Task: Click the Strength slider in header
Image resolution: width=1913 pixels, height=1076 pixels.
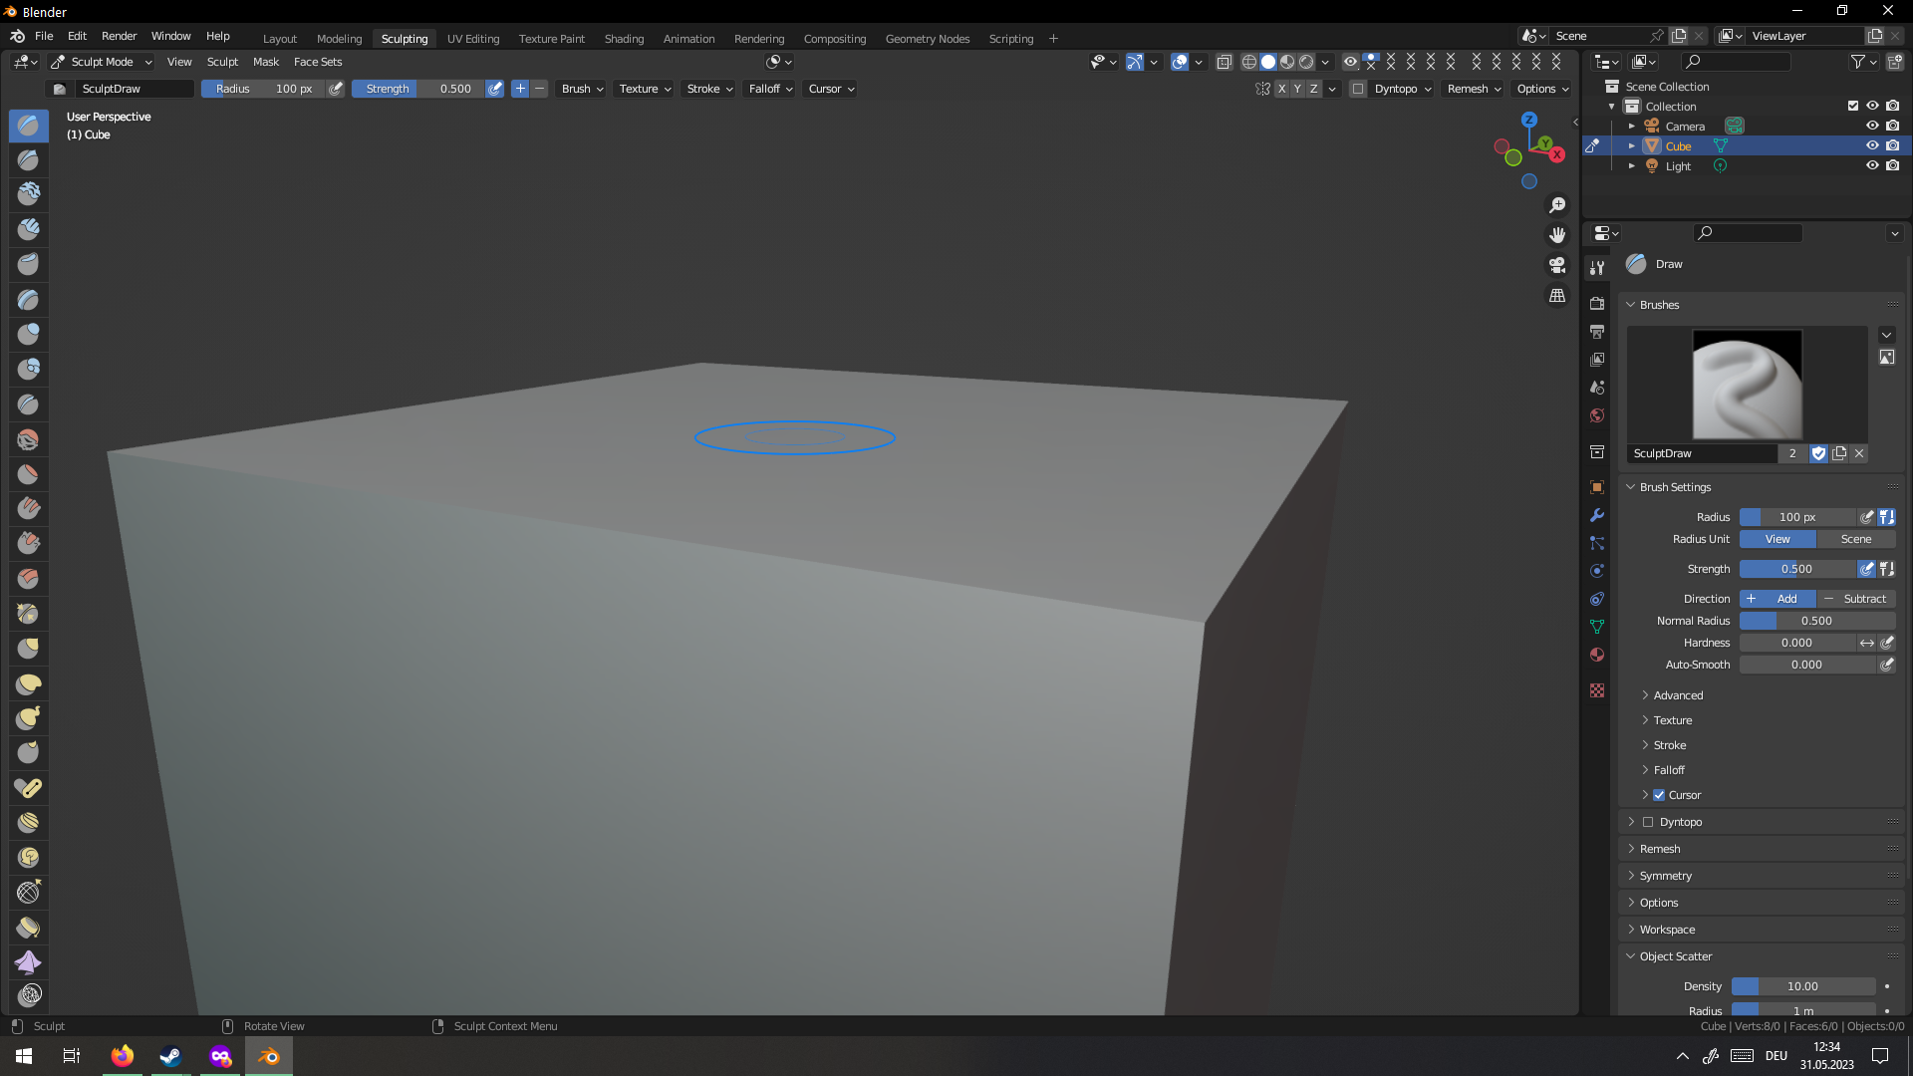Action: [418, 89]
